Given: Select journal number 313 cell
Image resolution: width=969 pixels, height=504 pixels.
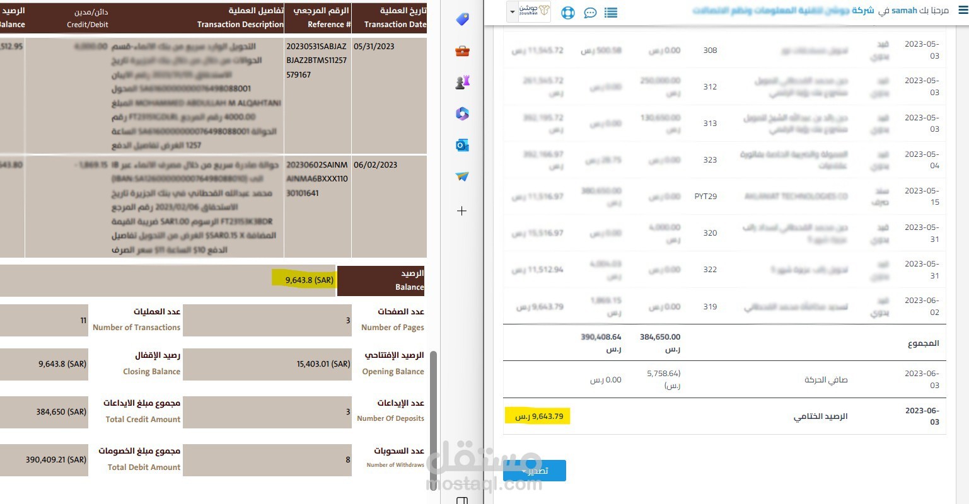Looking at the screenshot, I should [x=710, y=123].
